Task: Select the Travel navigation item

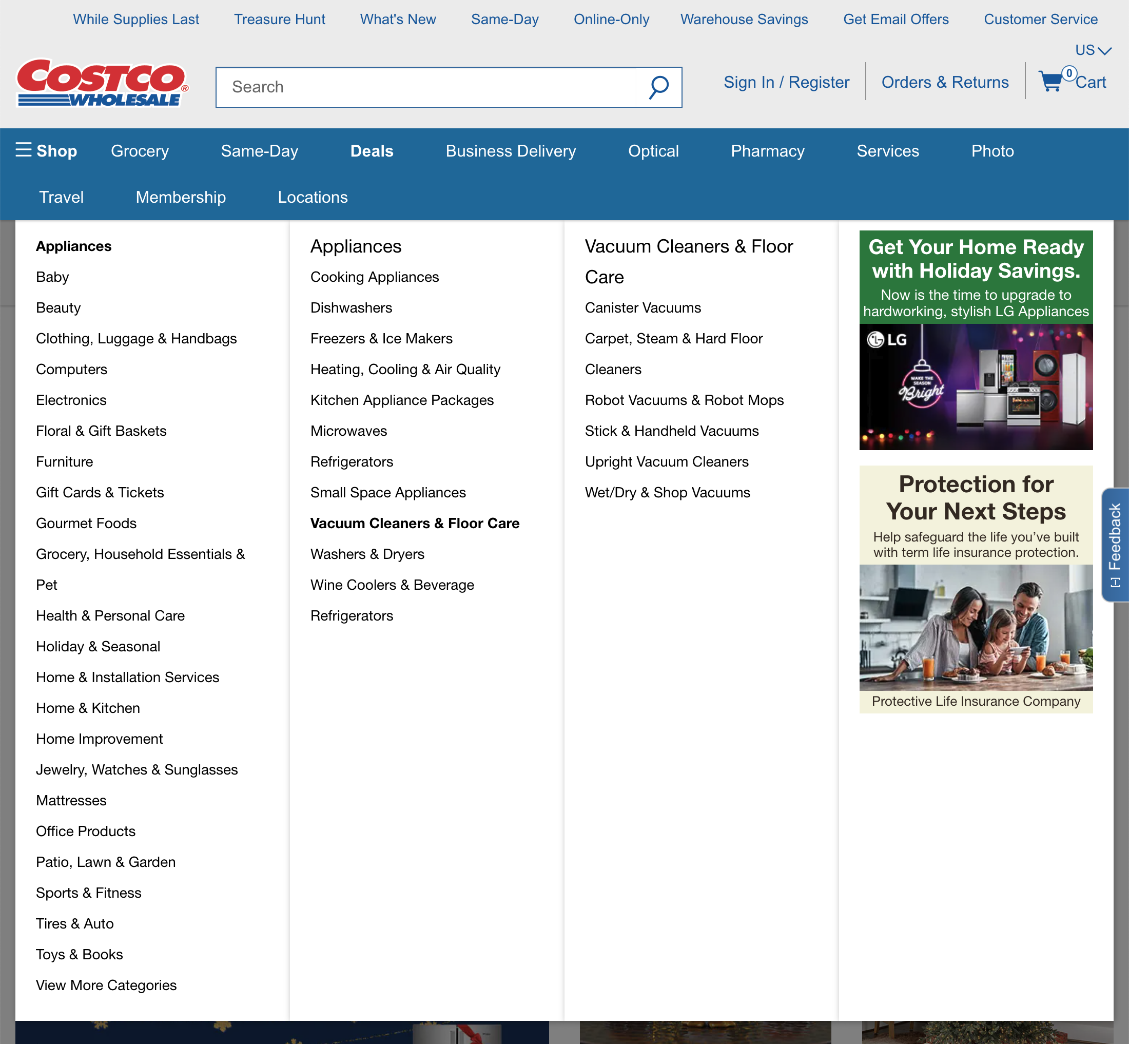Action: (61, 197)
